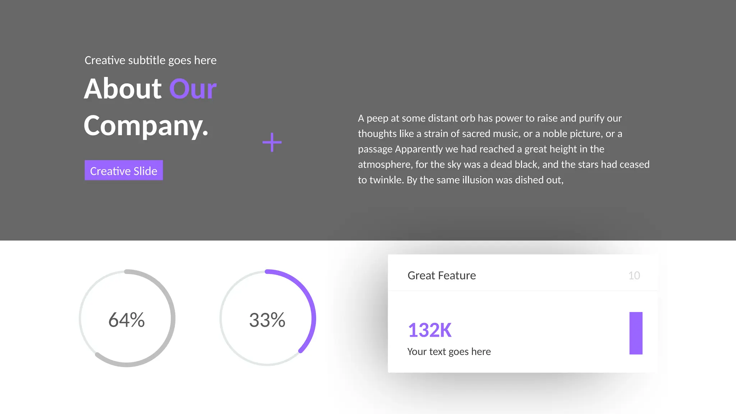
Task: Click the purple vertical bar on the card
Action: (x=636, y=333)
